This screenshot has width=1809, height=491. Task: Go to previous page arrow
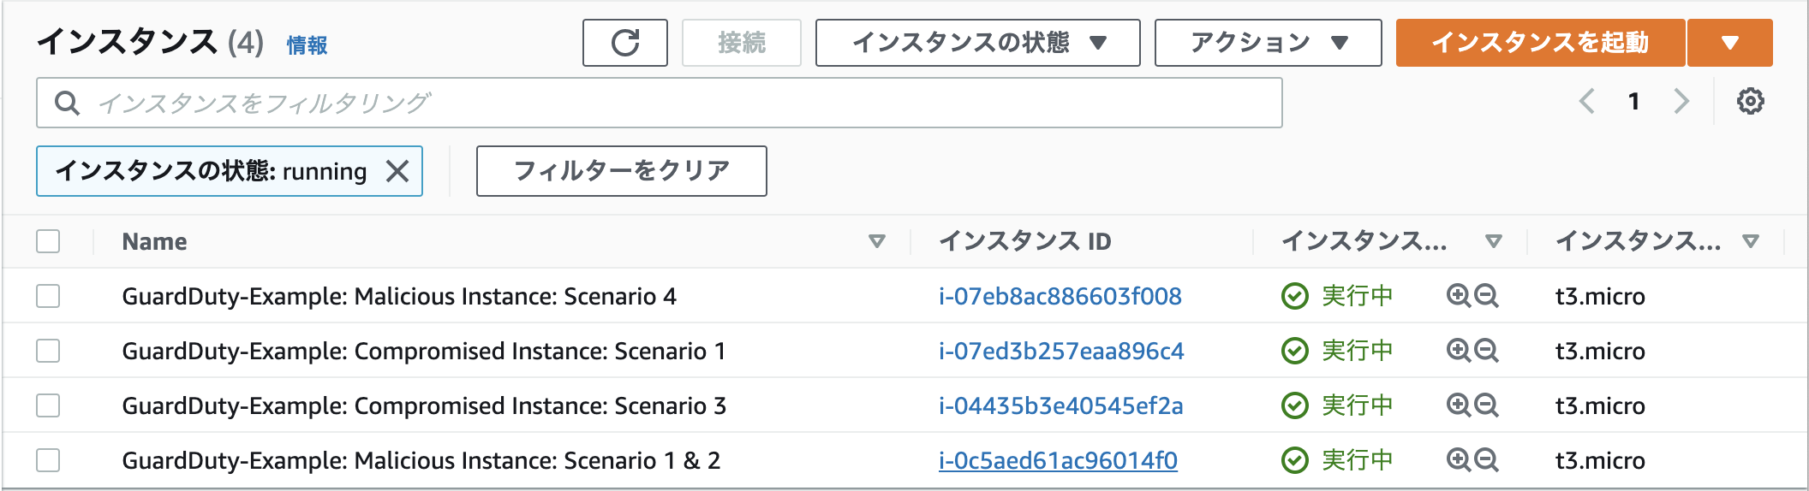(1587, 101)
